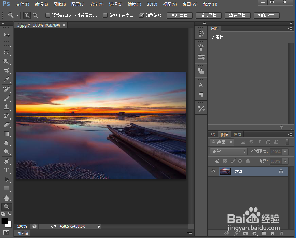The image size is (296, 238).
Task: Uncheck the 细微缩放 checkbox
Action: tap(141, 15)
